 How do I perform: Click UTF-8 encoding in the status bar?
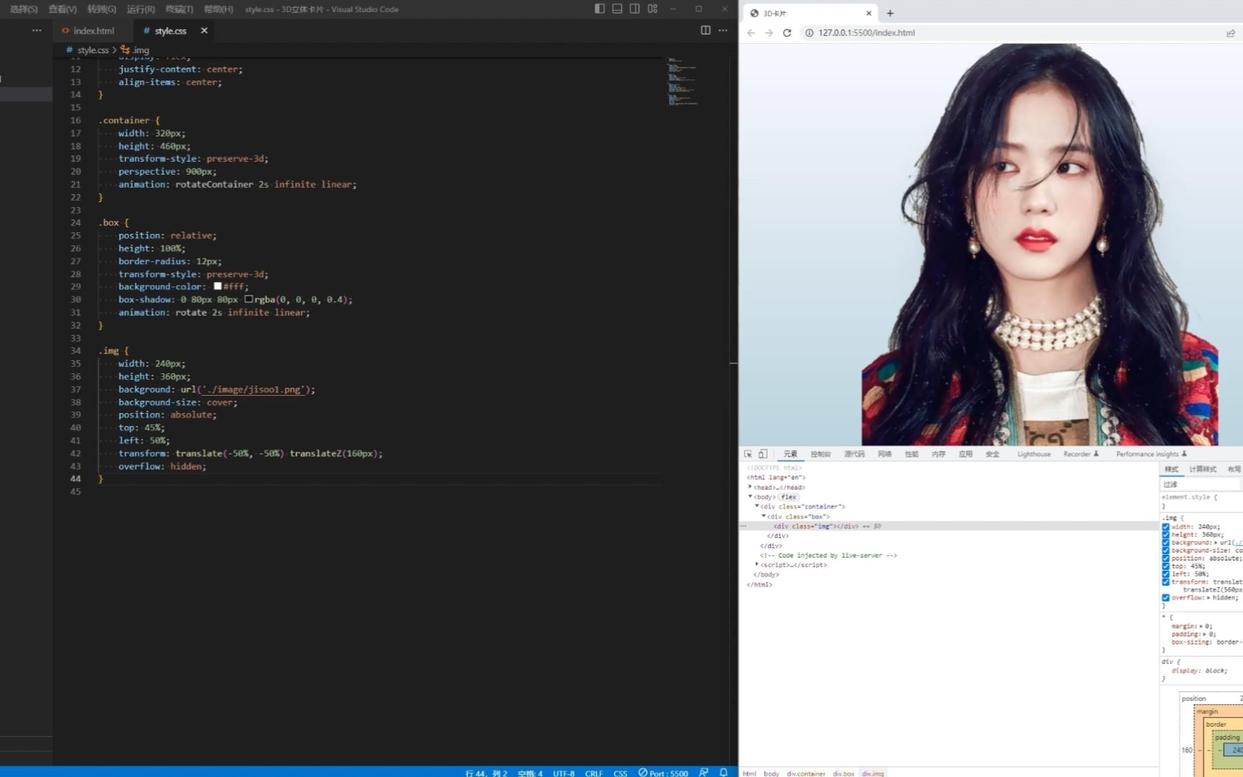pos(563,772)
